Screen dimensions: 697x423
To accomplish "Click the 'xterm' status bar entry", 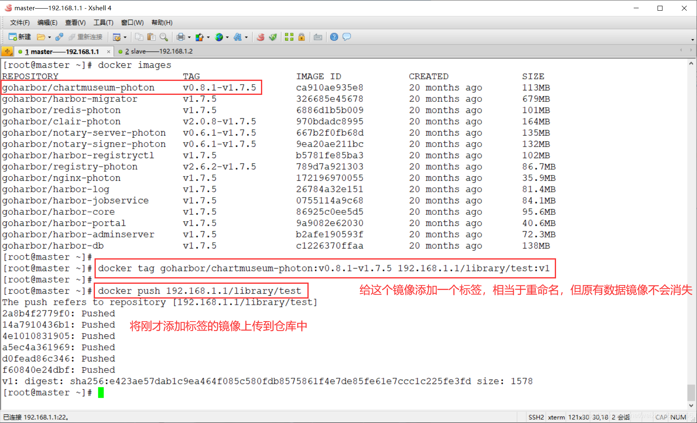I will click(x=556, y=417).
